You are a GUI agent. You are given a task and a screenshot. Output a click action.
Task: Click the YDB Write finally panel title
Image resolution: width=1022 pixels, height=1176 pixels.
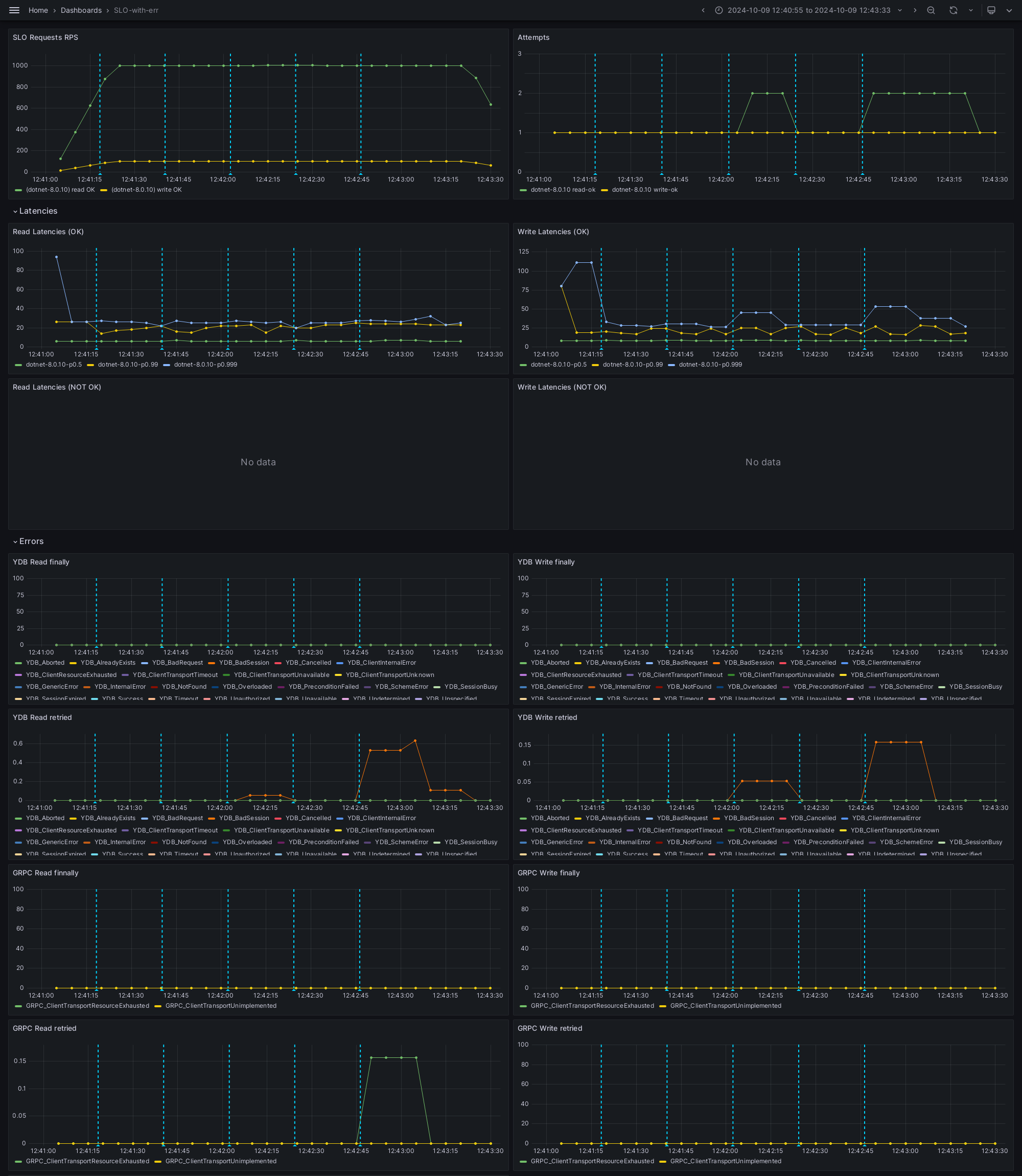[x=546, y=562]
